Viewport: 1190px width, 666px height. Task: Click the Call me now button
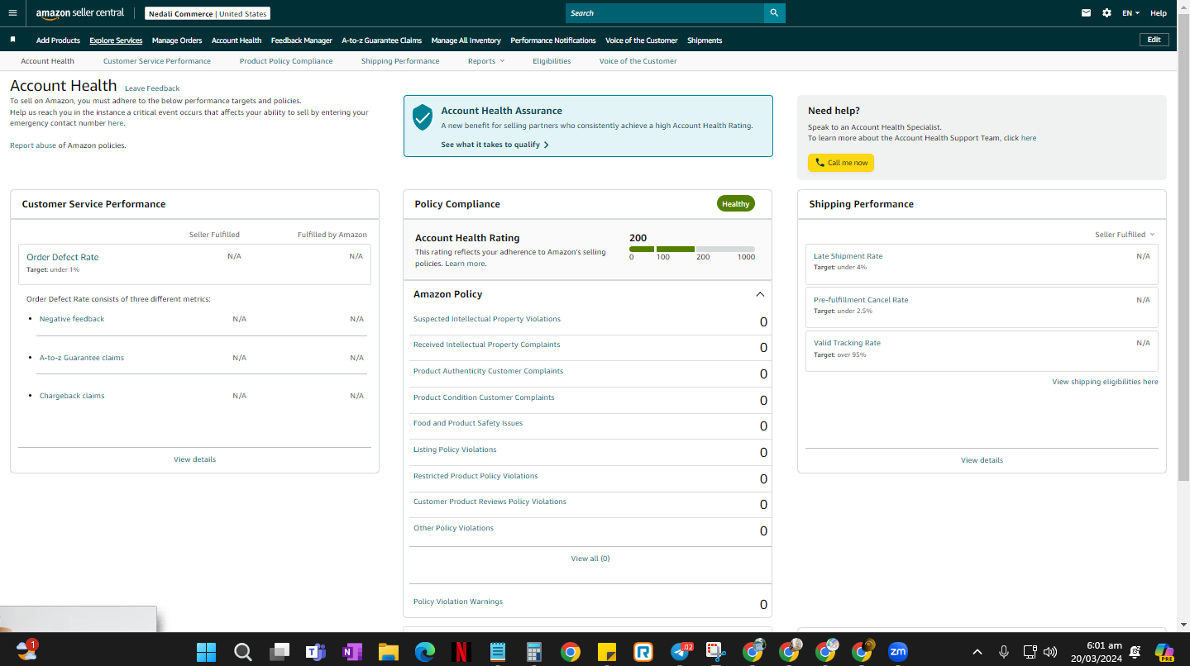pyautogui.click(x=841, y=163)
